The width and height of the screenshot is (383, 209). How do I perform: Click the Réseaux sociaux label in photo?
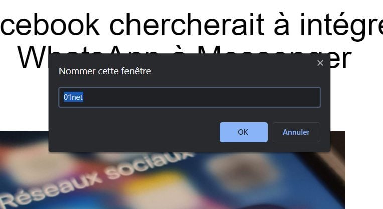coord(96,179)
